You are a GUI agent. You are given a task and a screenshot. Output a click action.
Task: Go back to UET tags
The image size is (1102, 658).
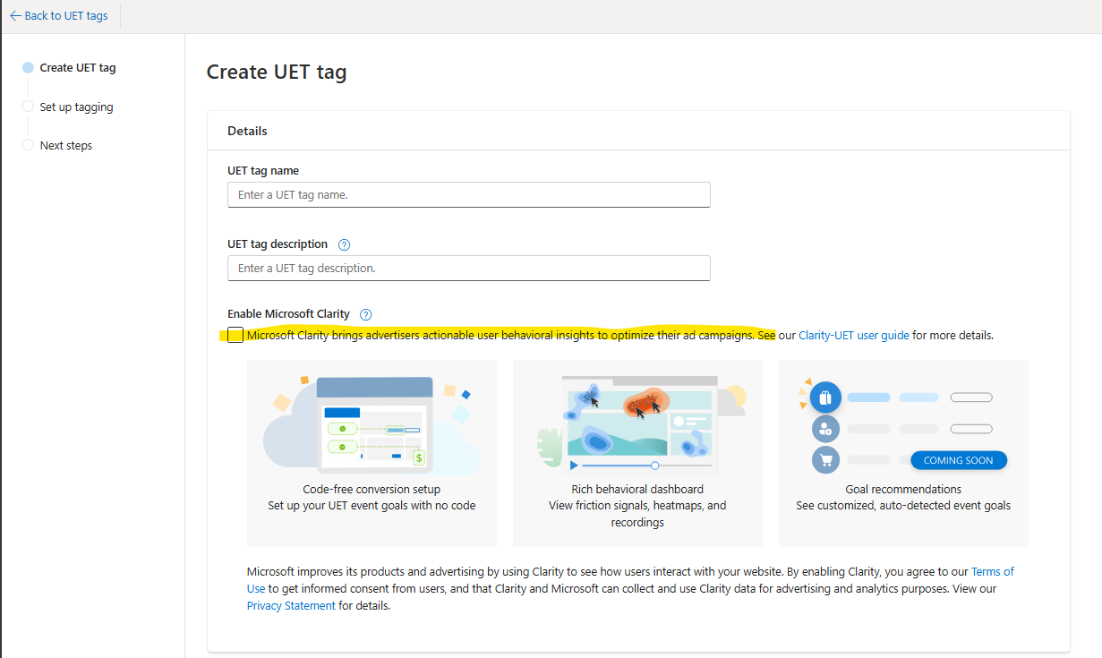click(58, 16)
